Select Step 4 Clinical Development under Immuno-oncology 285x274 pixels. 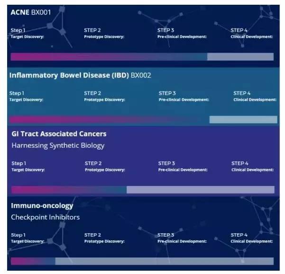coord(252,238)
